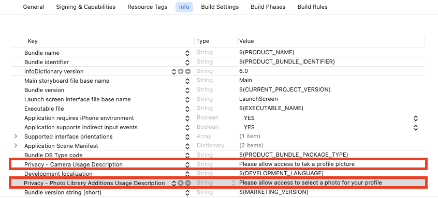This screenshot has width=438, height=198.
Task: Select Privacy - Camera Usage Description key
Action: (x=74, y=164)
